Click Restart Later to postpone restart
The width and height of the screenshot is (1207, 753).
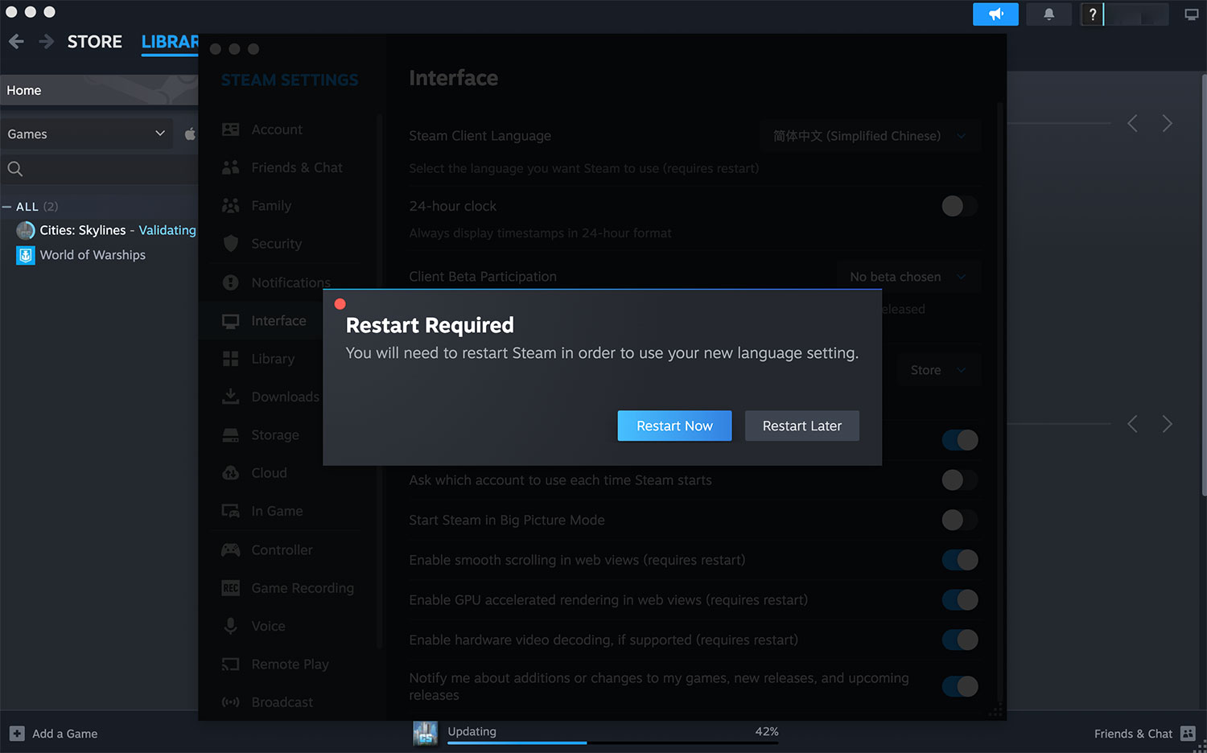pos(801,426)
